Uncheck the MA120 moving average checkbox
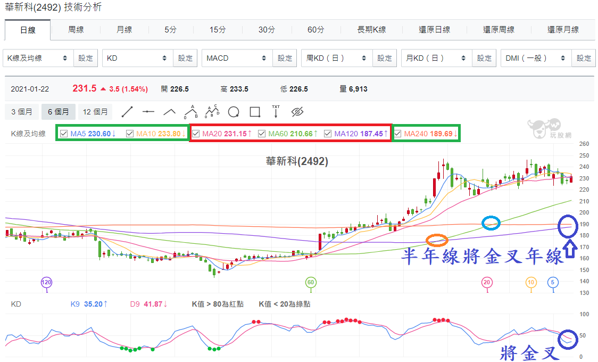598x362 pixels. click(x=328, y=134)
